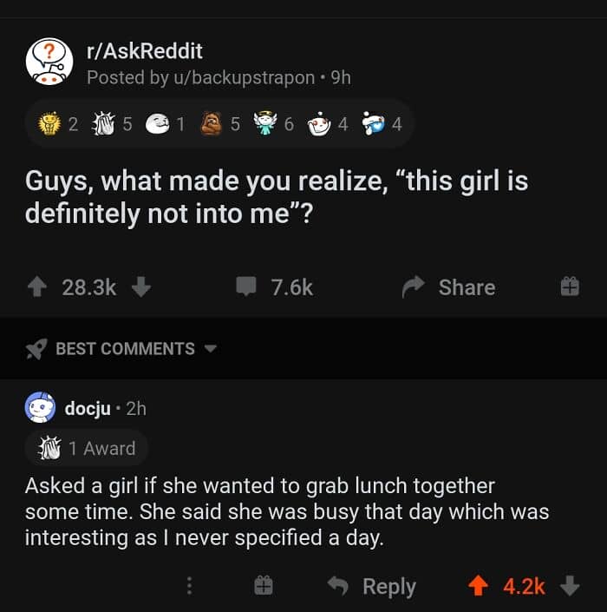Image resolution: width=607 pixels, height=612 pixels.
Task: Click the rocket icon beside Best Comments
Action: point(36,349)
